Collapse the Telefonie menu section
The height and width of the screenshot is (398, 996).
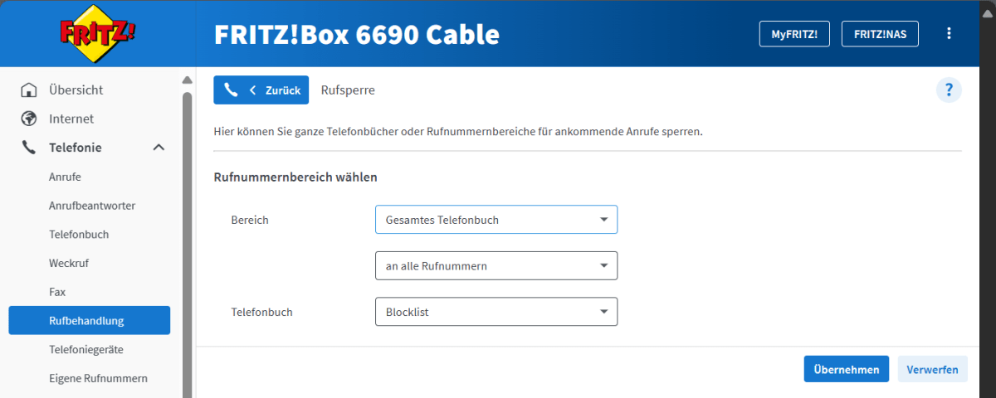(159, 148)
